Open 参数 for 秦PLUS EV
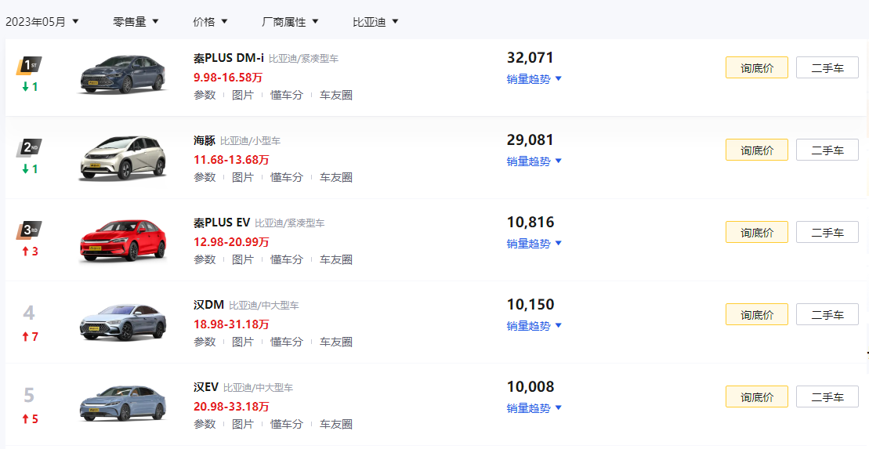Screen dimensions: 869x449 point(205,259)
